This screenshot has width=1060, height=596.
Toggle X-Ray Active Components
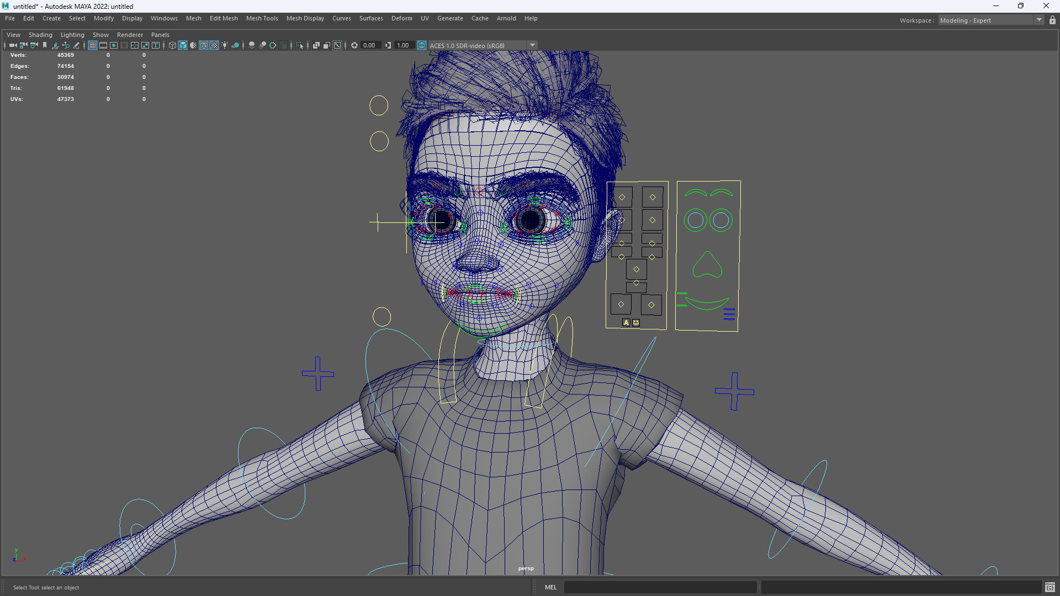326,45
